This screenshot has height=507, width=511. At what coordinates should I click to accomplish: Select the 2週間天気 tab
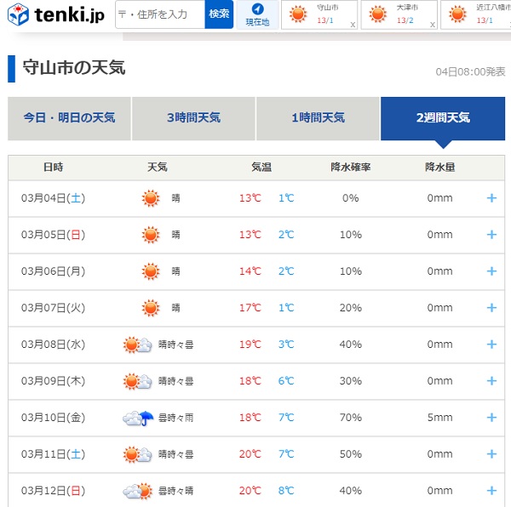coord(442,118)
